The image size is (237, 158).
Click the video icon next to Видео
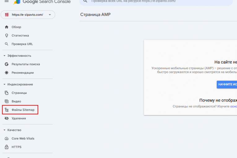6,101
